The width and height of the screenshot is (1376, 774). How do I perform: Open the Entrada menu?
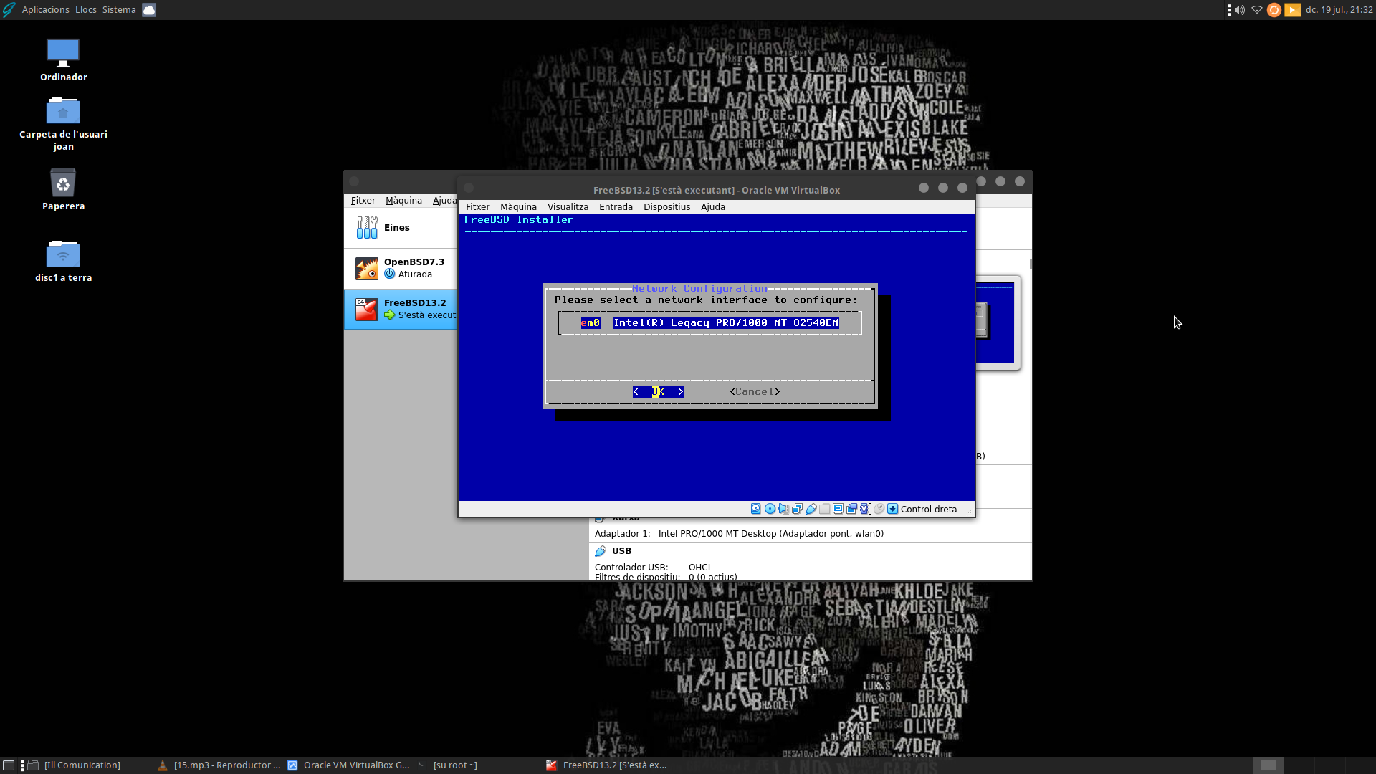click(x=616, y=207)
